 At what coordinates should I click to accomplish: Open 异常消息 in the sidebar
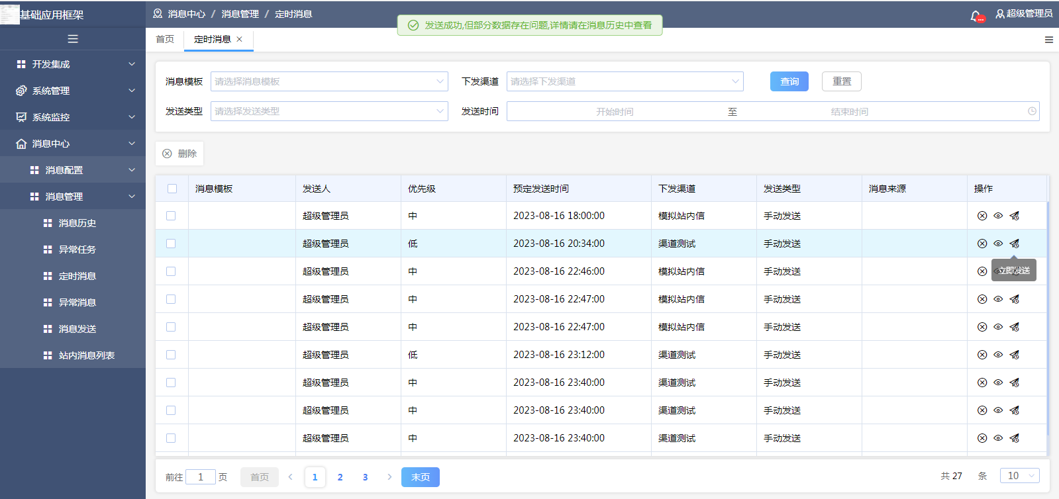tap(73, 302)
